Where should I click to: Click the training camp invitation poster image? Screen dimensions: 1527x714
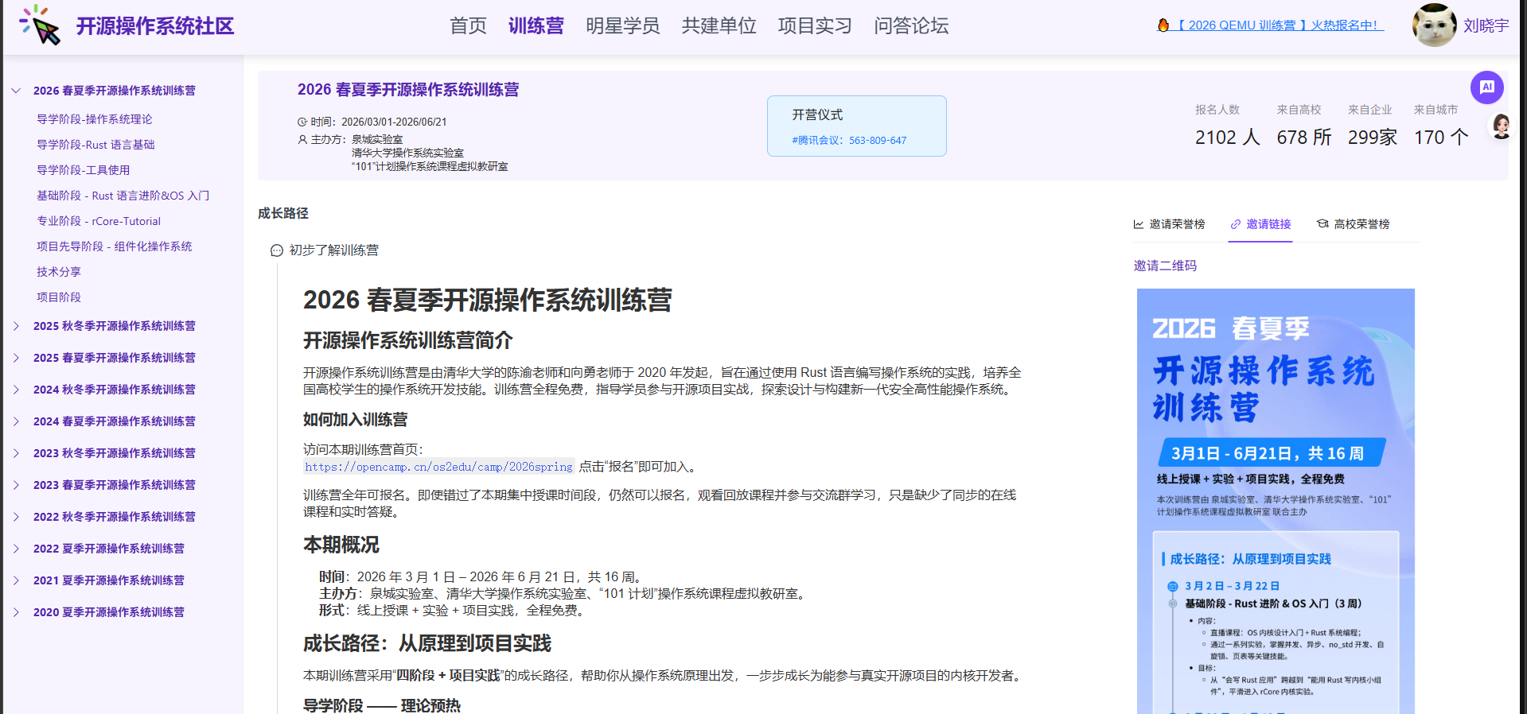(x=1276, y=501)
